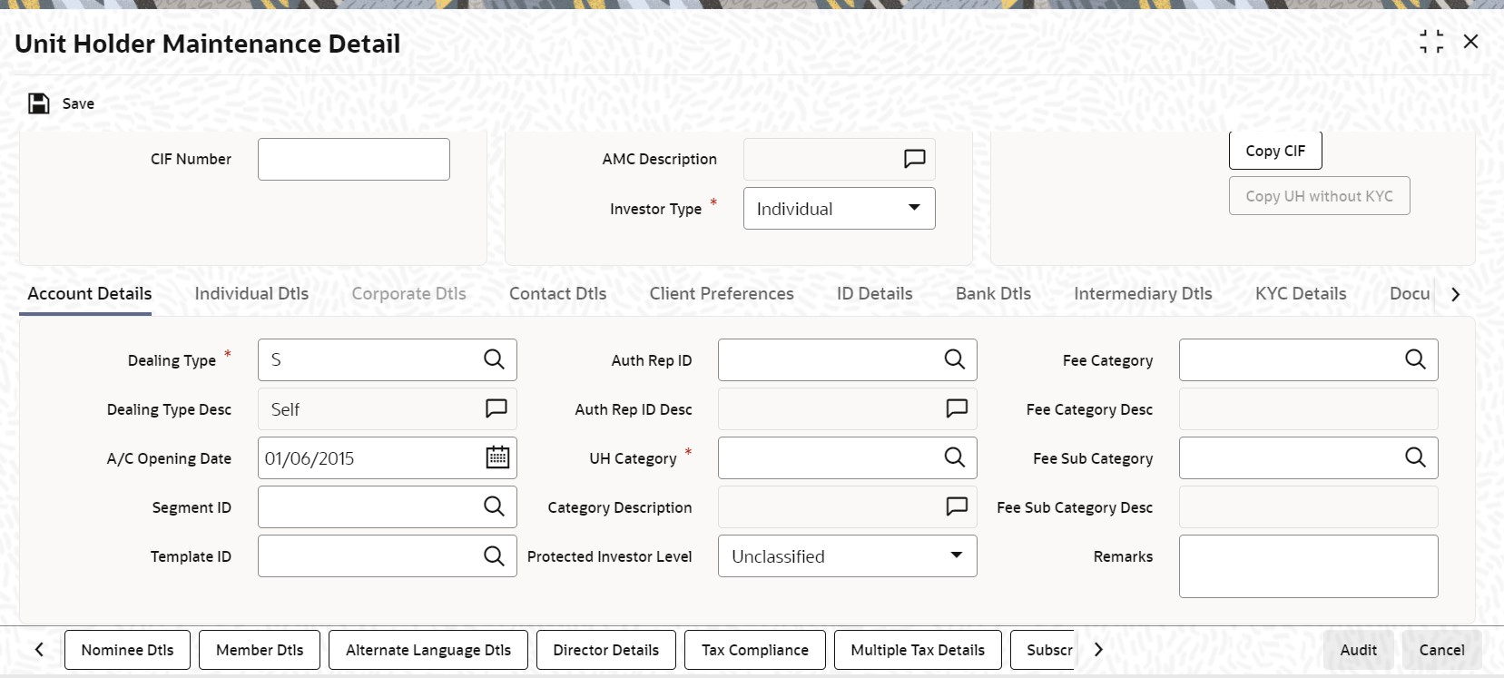
Task: Open Tax Compliance button
Action: coord(755,650)
